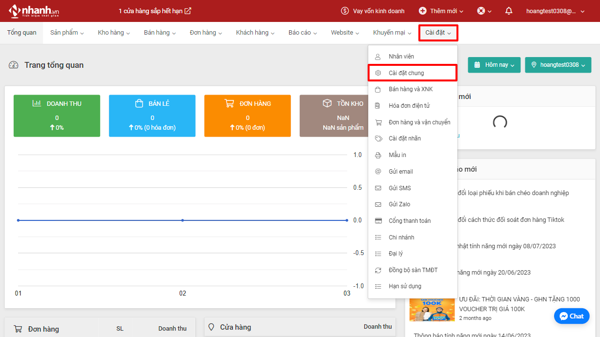The height and width of the screenshot is (337, 600).
Task: Select Cài đặt chung from menu
Action: pos(406,73)
